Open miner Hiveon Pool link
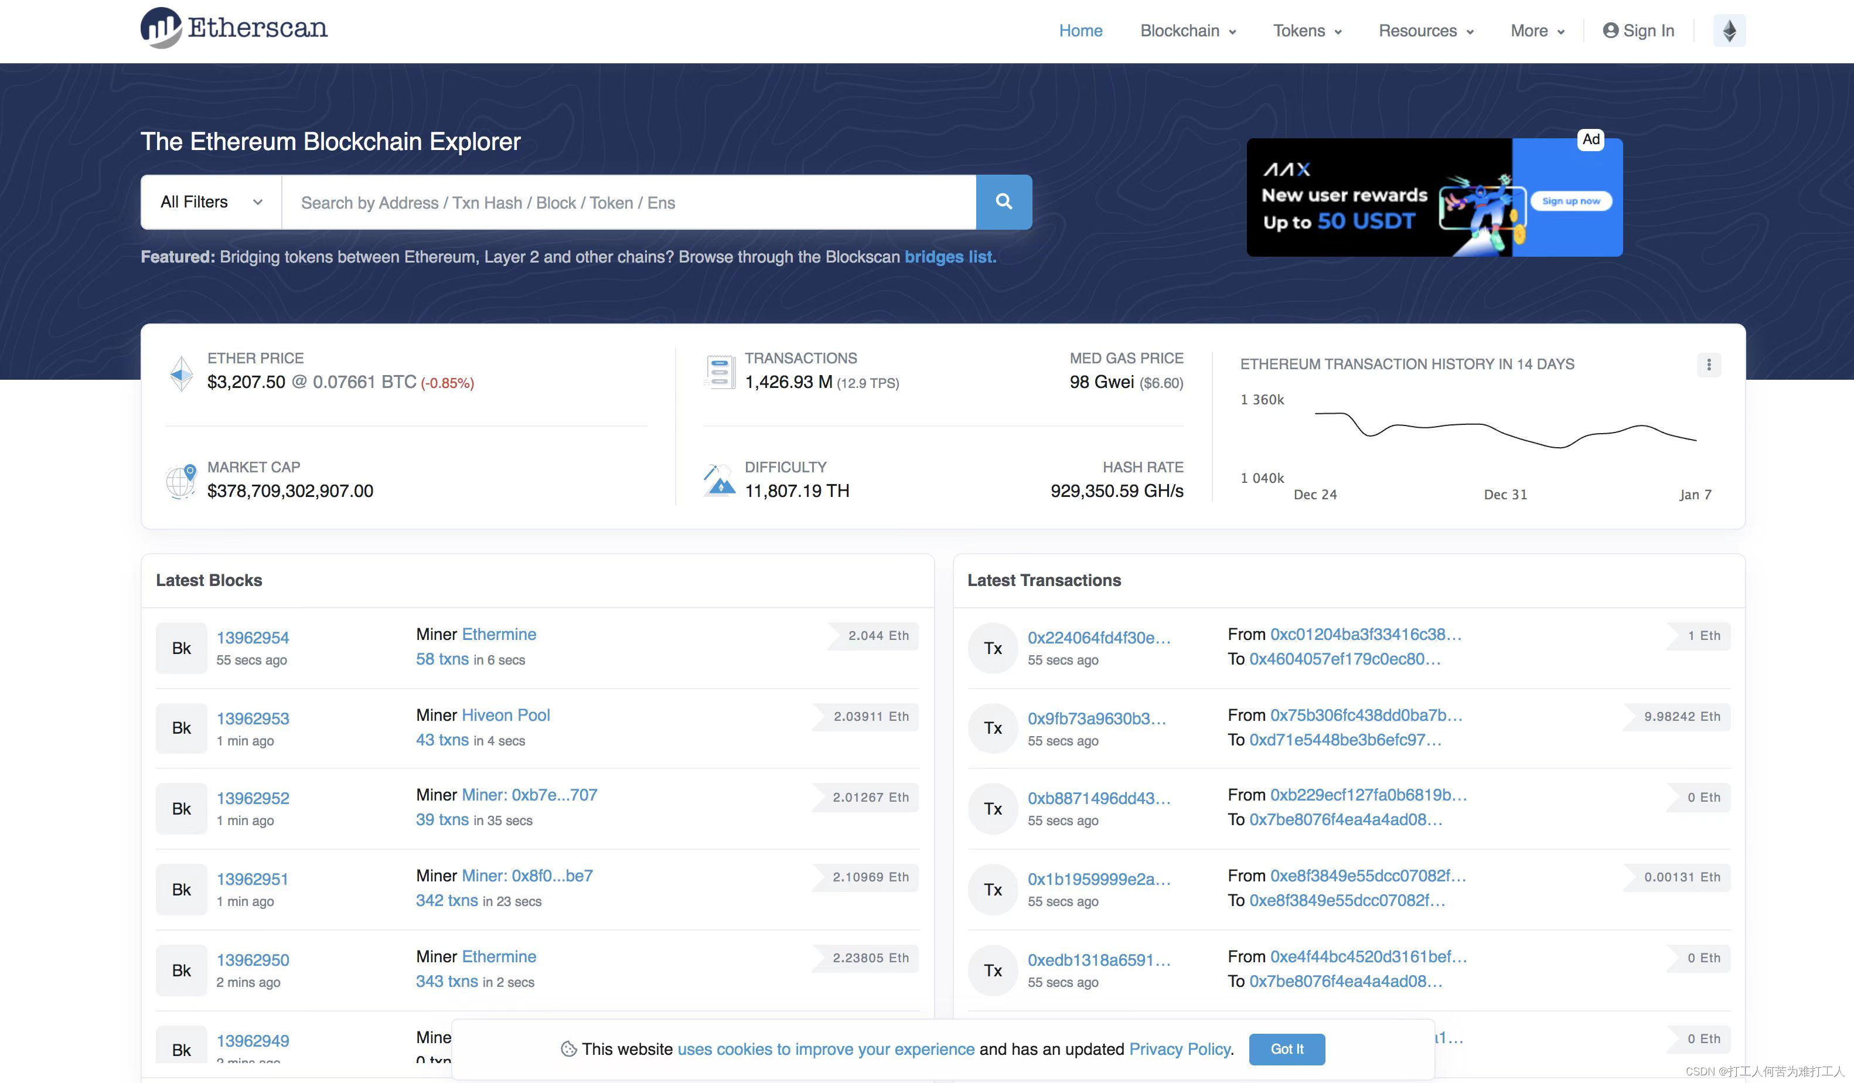The image size is (1854, 1083). coord(506,715)
